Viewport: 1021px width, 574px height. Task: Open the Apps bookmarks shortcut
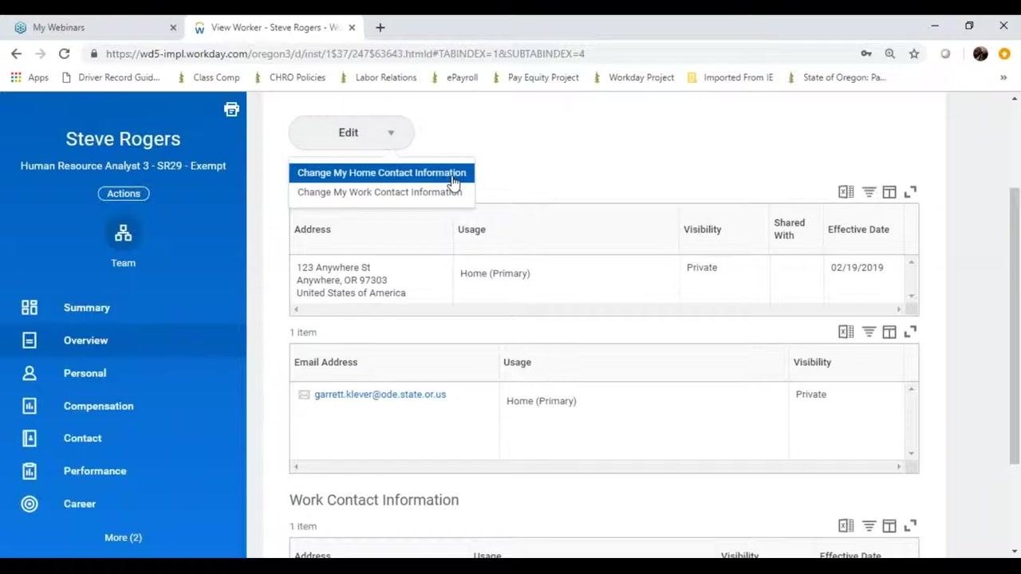tap(30, 77)
